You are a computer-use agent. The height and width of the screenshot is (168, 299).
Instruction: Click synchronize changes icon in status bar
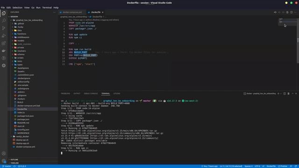point(14,166)
